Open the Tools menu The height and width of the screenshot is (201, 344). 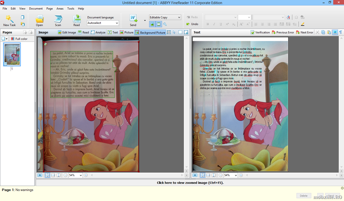pos(71,8)
